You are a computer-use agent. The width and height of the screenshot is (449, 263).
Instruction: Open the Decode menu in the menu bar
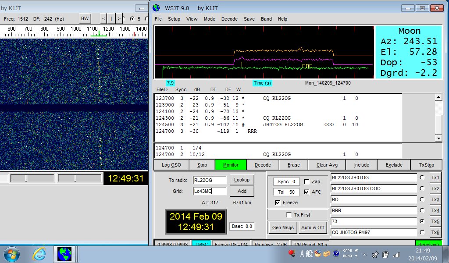pos(229,19)
